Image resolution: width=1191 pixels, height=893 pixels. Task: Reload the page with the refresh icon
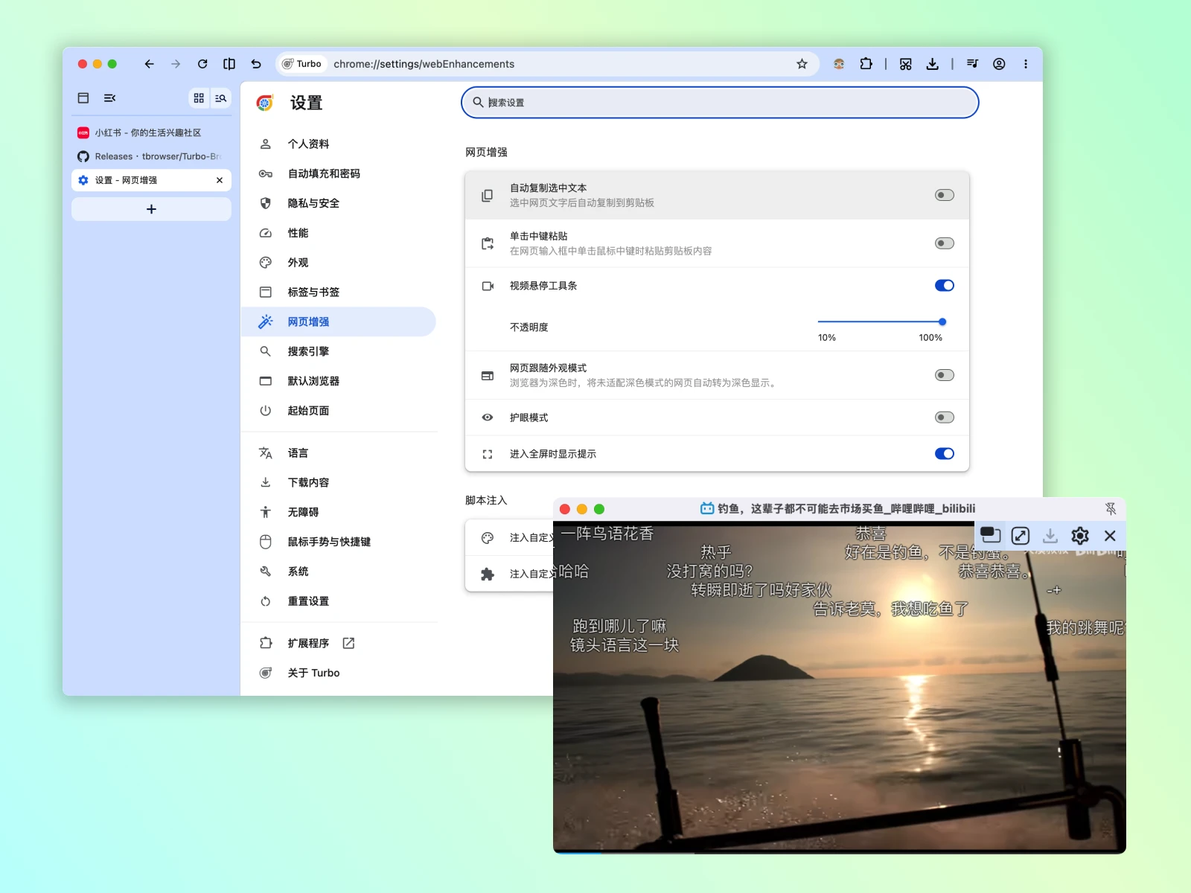pyautogui.click(x=202, y=64)
